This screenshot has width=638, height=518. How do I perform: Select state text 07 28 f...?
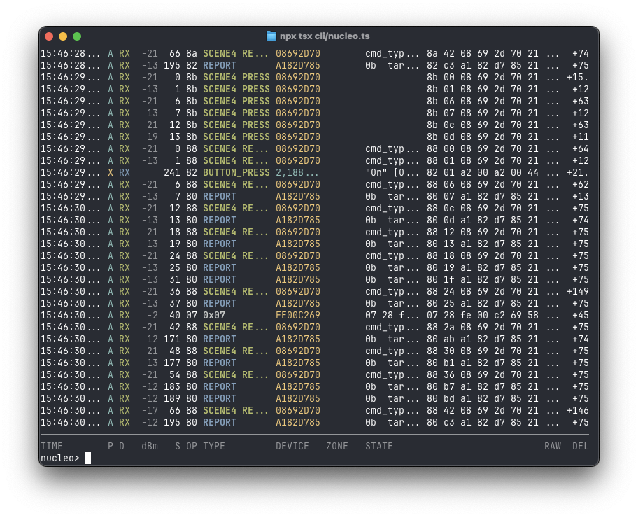385,316
